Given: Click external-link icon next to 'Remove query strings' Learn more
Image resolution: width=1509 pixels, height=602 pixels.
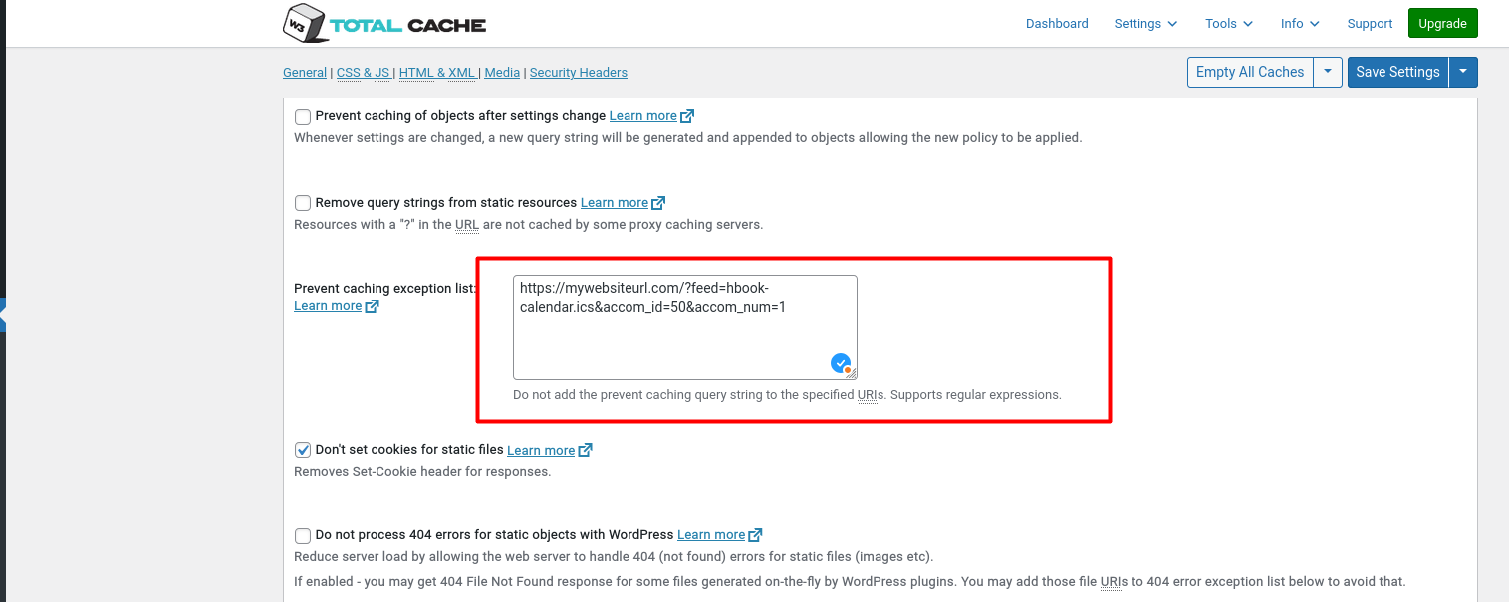Looking at the screenshot, I should pos(659,202).
